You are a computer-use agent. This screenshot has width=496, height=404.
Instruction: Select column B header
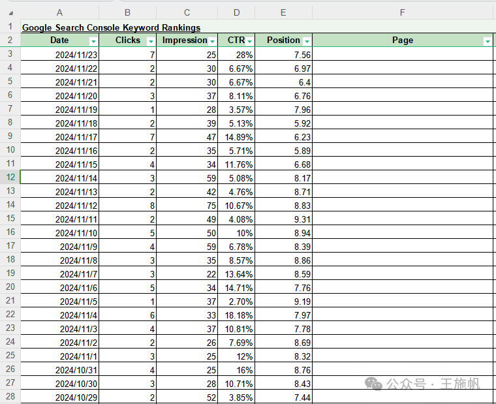(x=127, y=12)
